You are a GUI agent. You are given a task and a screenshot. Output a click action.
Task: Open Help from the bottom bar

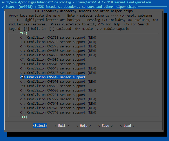[x=84, y=126]
